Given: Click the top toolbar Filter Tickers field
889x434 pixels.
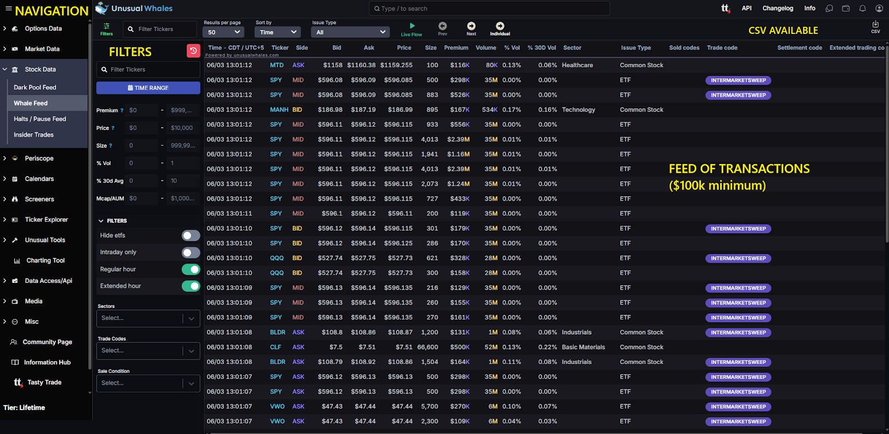Looking at the screenshot, I should pyautogui.click(x=160, y=29).
